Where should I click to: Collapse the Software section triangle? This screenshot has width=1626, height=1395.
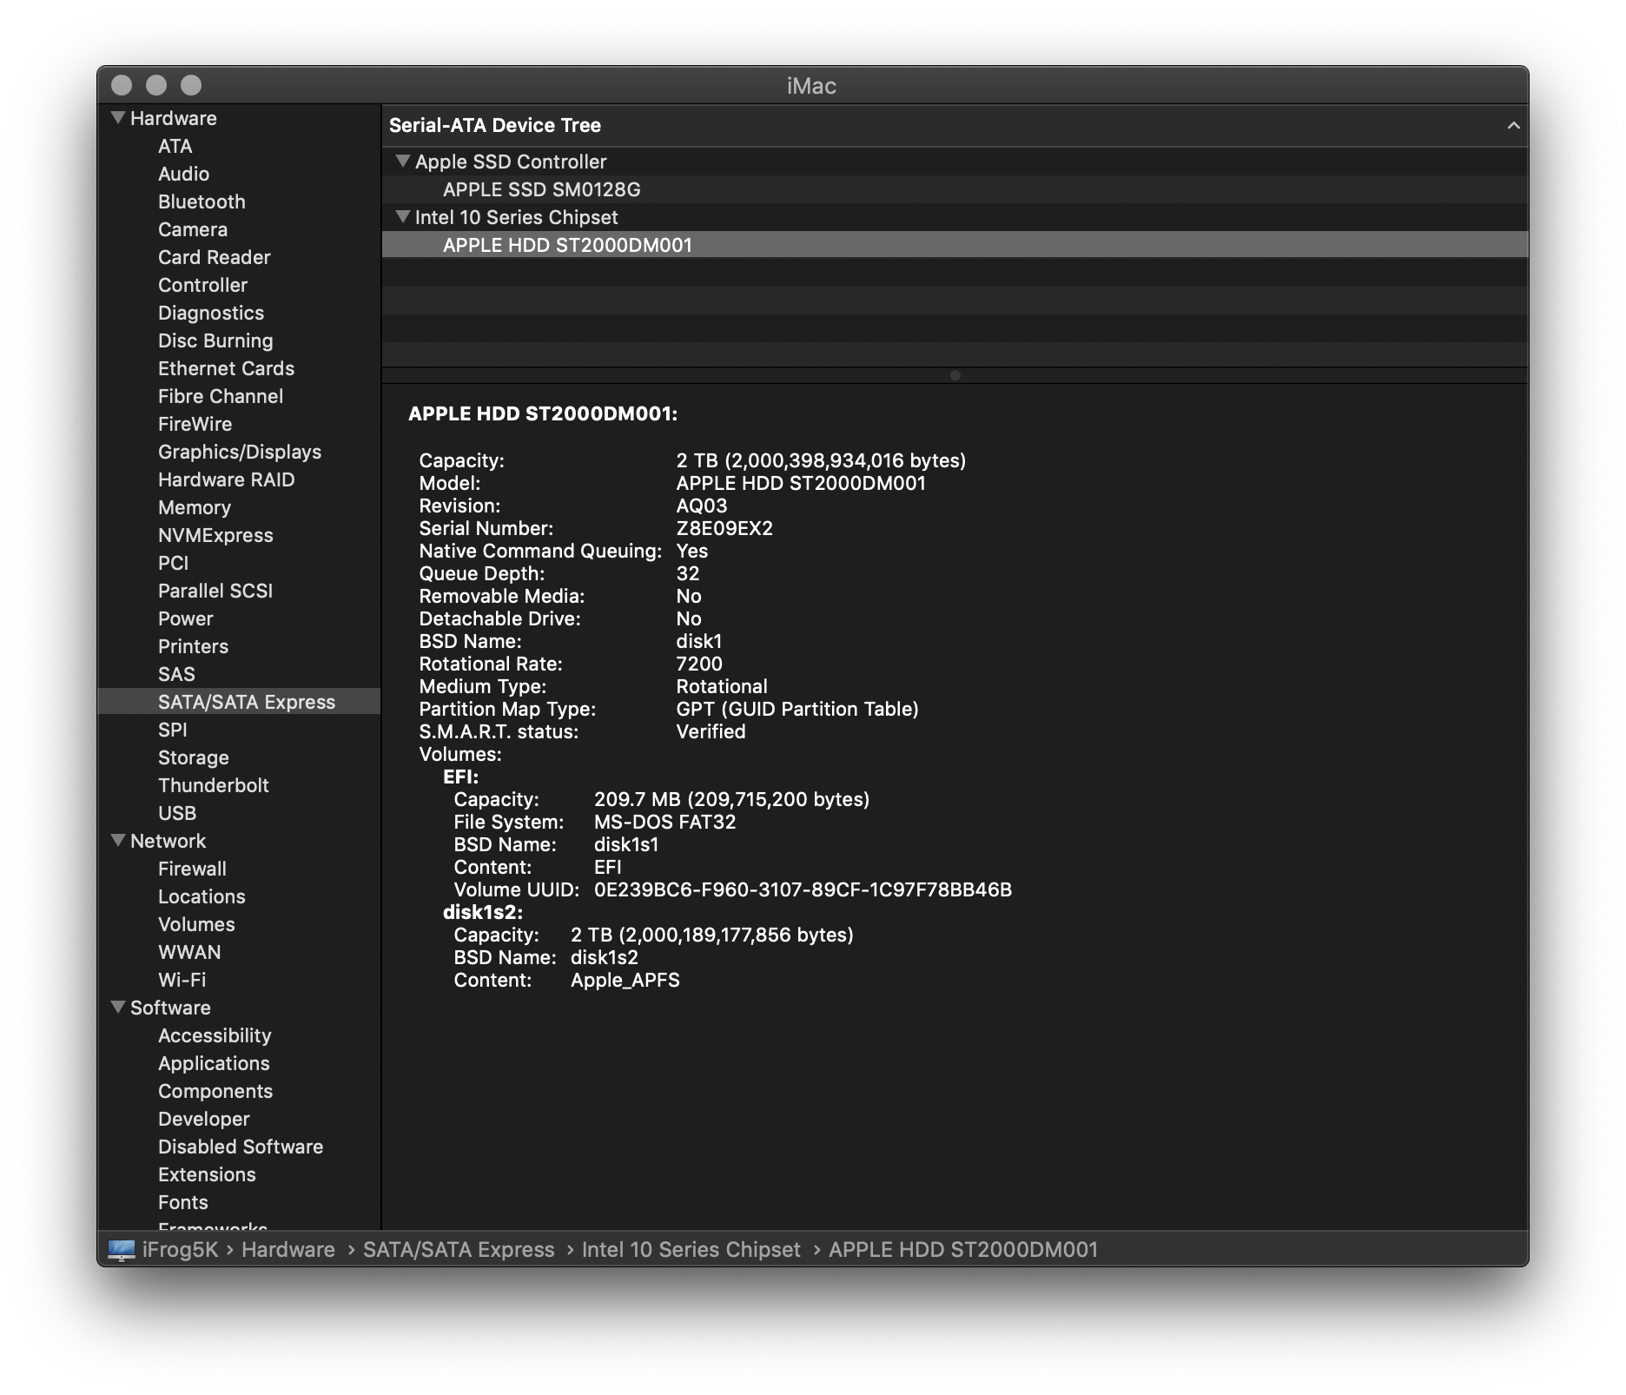(118, 1007)
